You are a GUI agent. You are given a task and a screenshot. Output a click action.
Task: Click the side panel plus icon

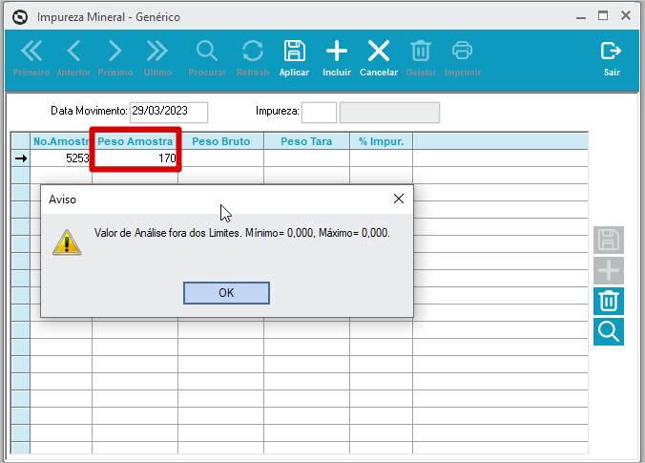click(x=609, y=270)
